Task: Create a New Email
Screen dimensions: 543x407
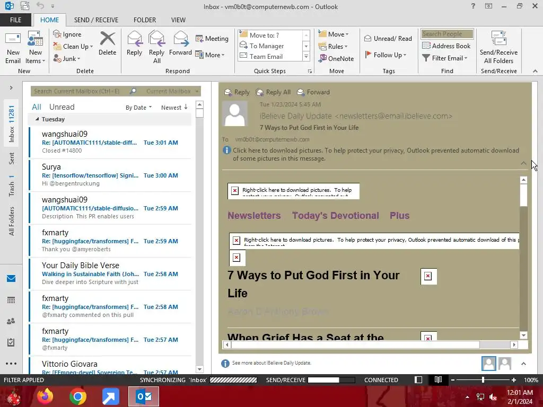Action: pos(13,47)
